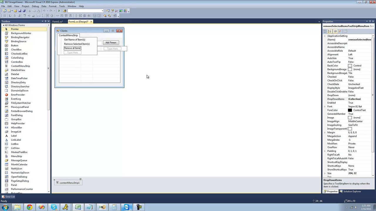Open the Debug menu
The width and height of the screenshot is (376, 211).
coord(35,6)
